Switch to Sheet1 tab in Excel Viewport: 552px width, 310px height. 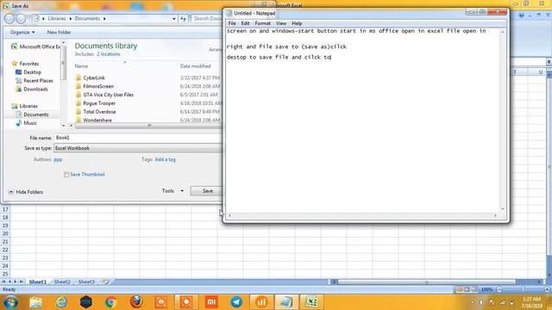tap(38, 282)
